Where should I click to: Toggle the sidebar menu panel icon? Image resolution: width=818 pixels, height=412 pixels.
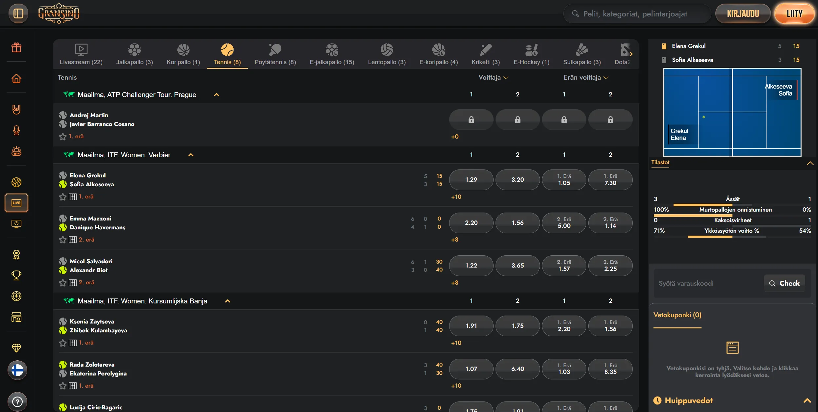(x=18, y=13)
